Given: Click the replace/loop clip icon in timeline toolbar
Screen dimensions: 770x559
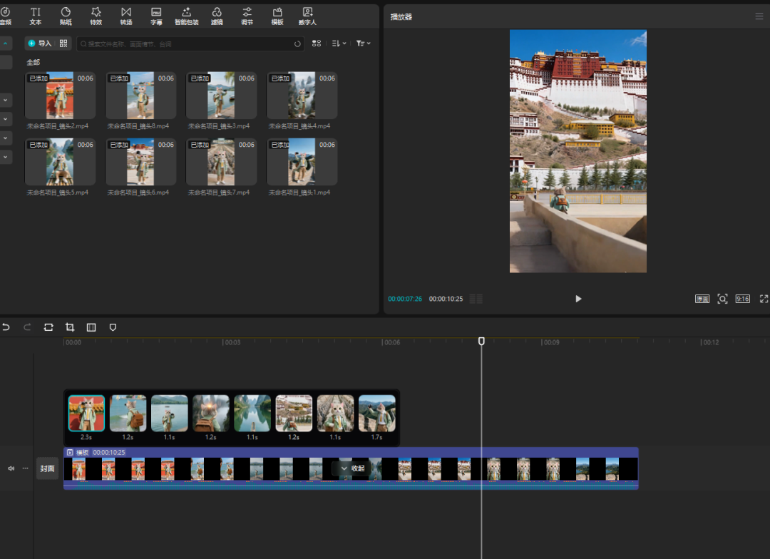Looking at the screenshot, I should coord(48,327).
